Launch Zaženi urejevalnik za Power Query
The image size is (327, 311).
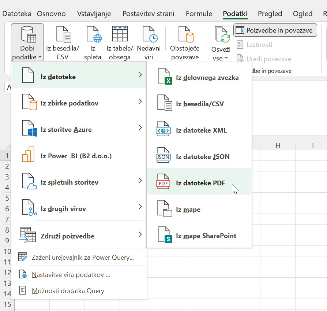coord(79,257)
